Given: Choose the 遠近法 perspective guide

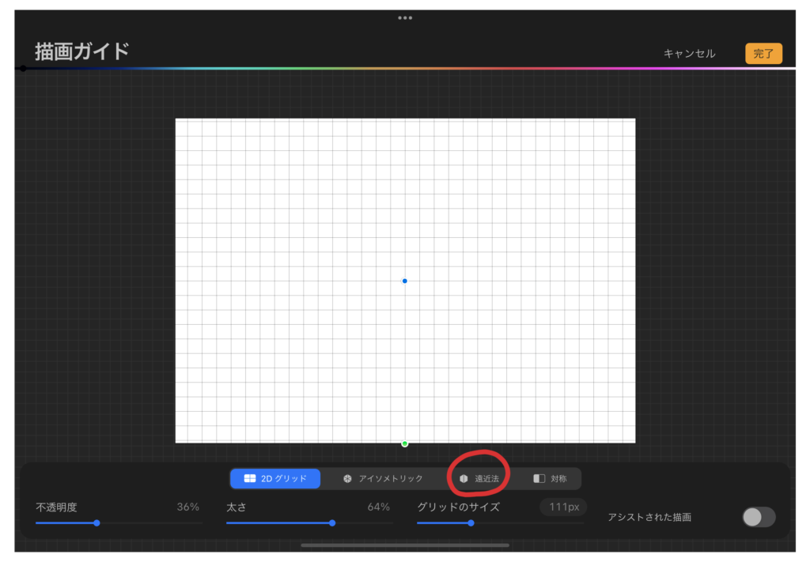Looking at the screenshot, I should tap(479, 478).
